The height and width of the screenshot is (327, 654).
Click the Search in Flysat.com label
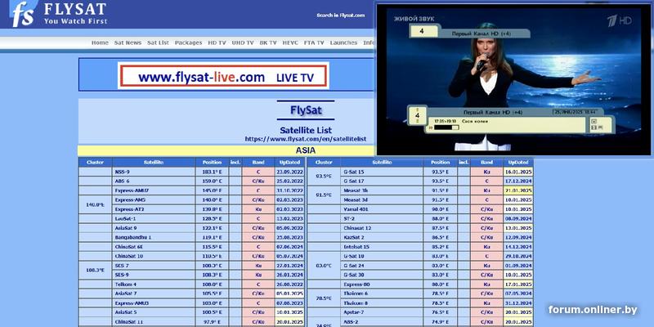tap(340, 16)
